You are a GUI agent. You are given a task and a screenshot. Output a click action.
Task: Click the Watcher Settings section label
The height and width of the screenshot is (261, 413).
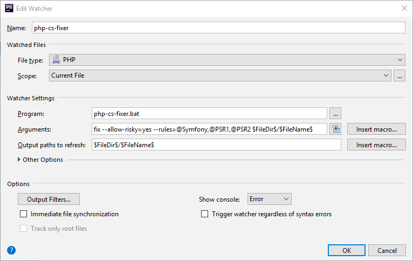31,98
